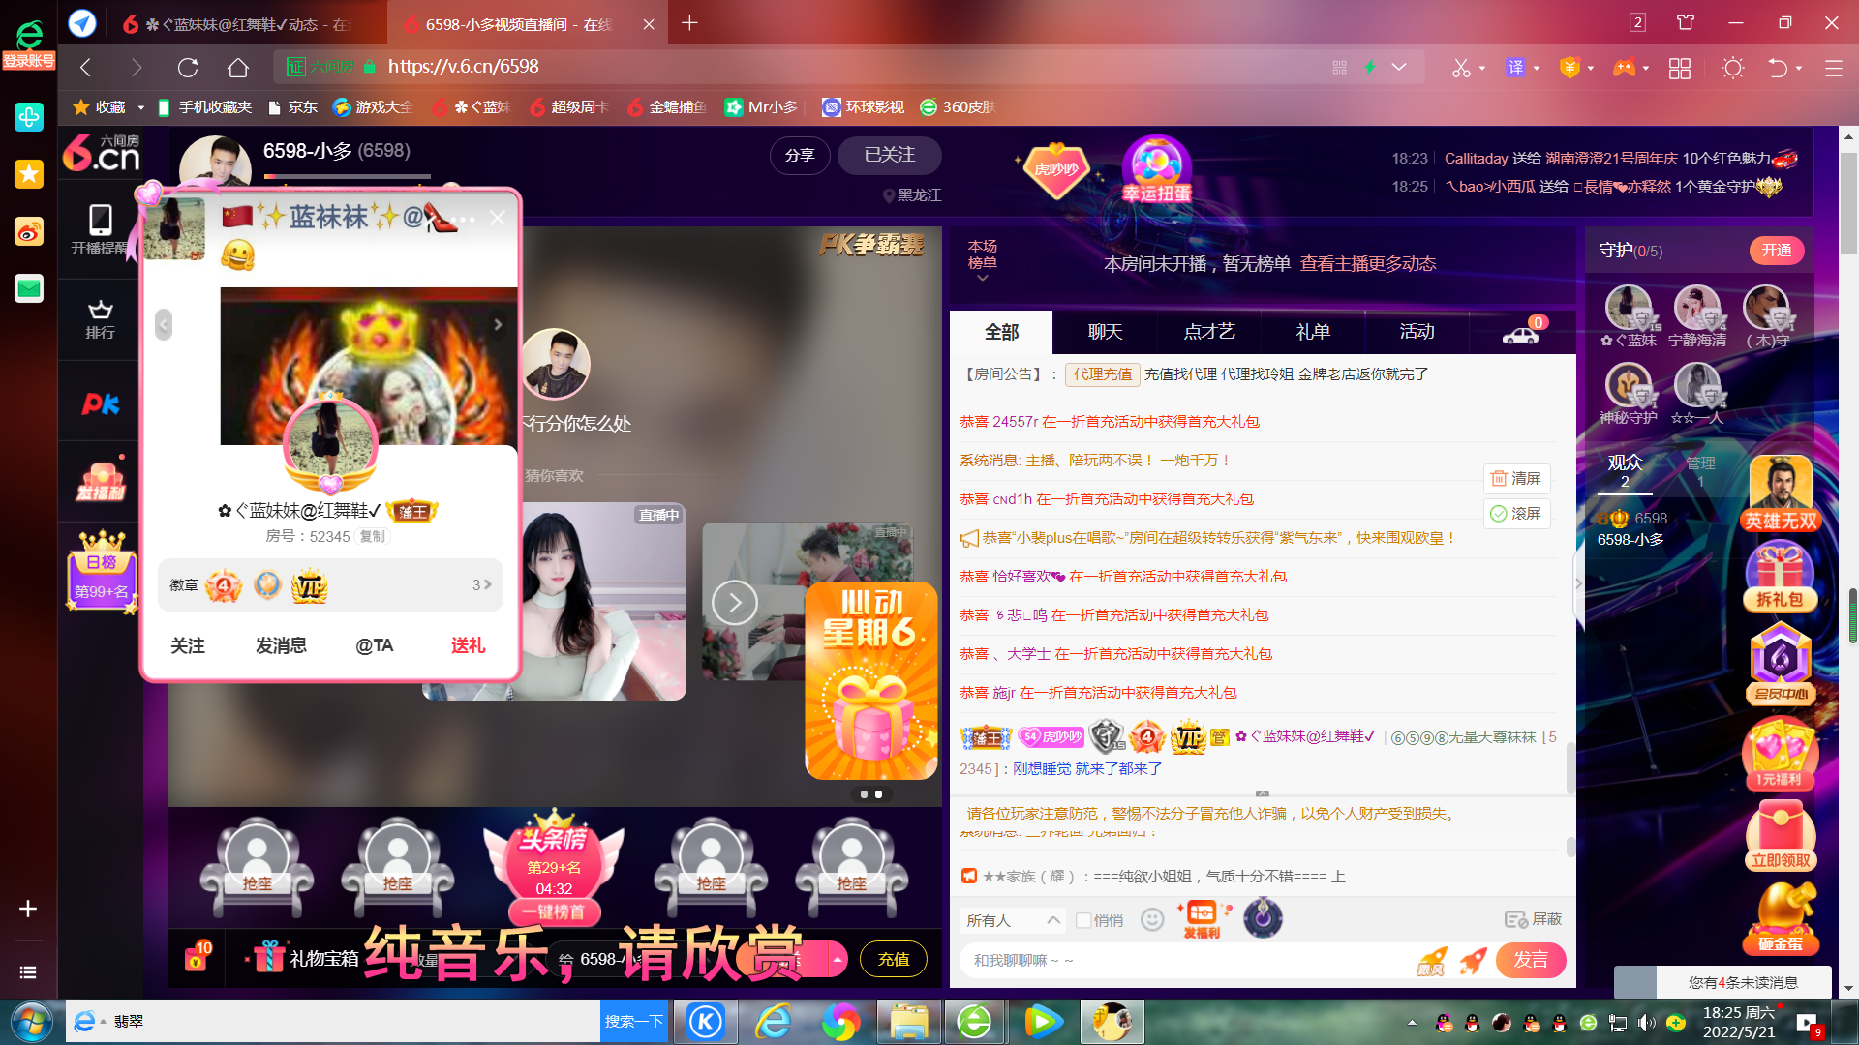This screenshot has width=1859, height=1045.
Task: Click the 发福利 icon in chat toolbar
Action: [x=1202, y=919]
